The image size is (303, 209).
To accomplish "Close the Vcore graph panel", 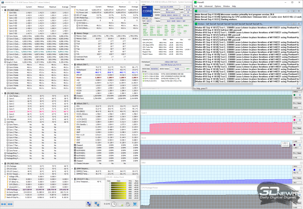I will point(301,138).
